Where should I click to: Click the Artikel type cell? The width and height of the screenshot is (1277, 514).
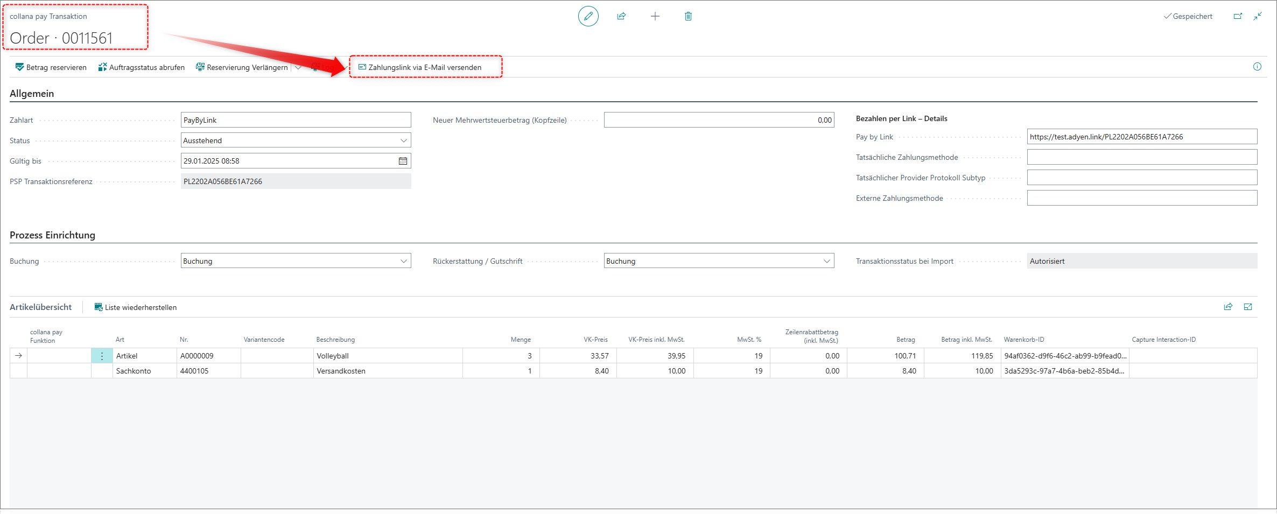tap(145, 356)
